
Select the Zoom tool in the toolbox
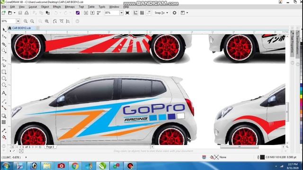point(4,51)
